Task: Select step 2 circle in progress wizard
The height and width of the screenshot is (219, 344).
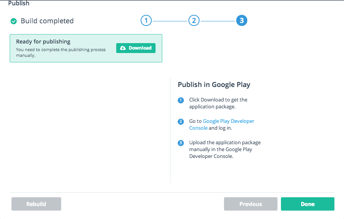Action: (194, 21)
